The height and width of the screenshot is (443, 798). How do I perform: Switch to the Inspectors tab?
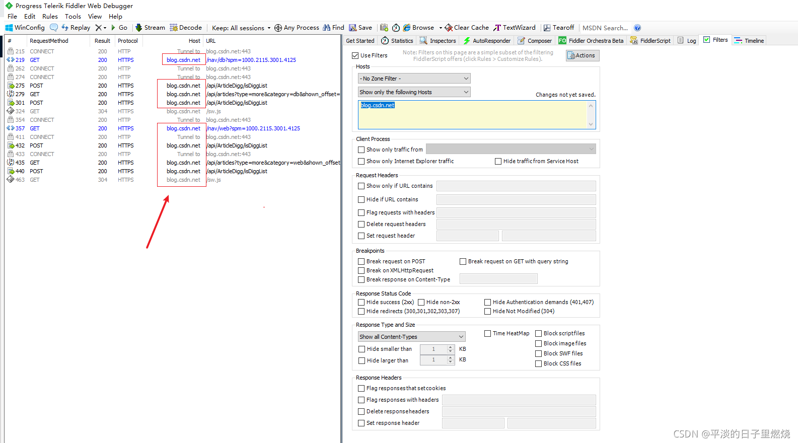[438, 41]
